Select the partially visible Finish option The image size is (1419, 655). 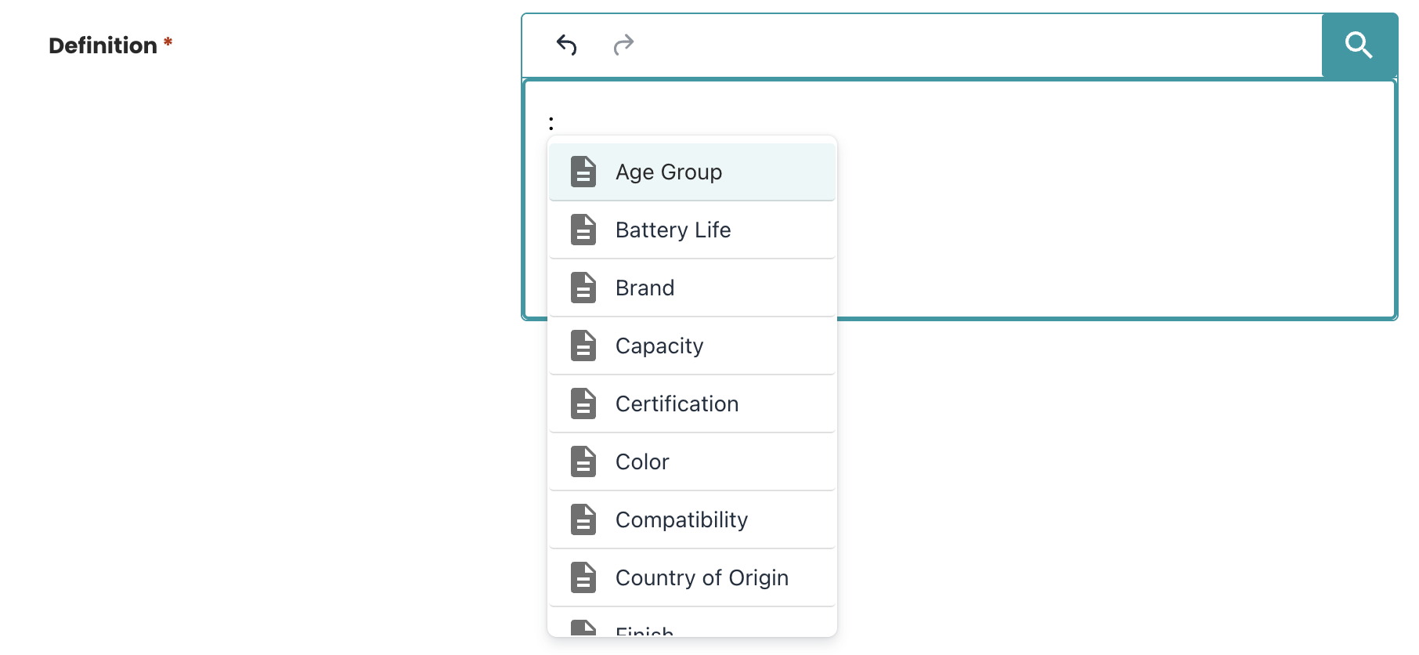(645, 630)
